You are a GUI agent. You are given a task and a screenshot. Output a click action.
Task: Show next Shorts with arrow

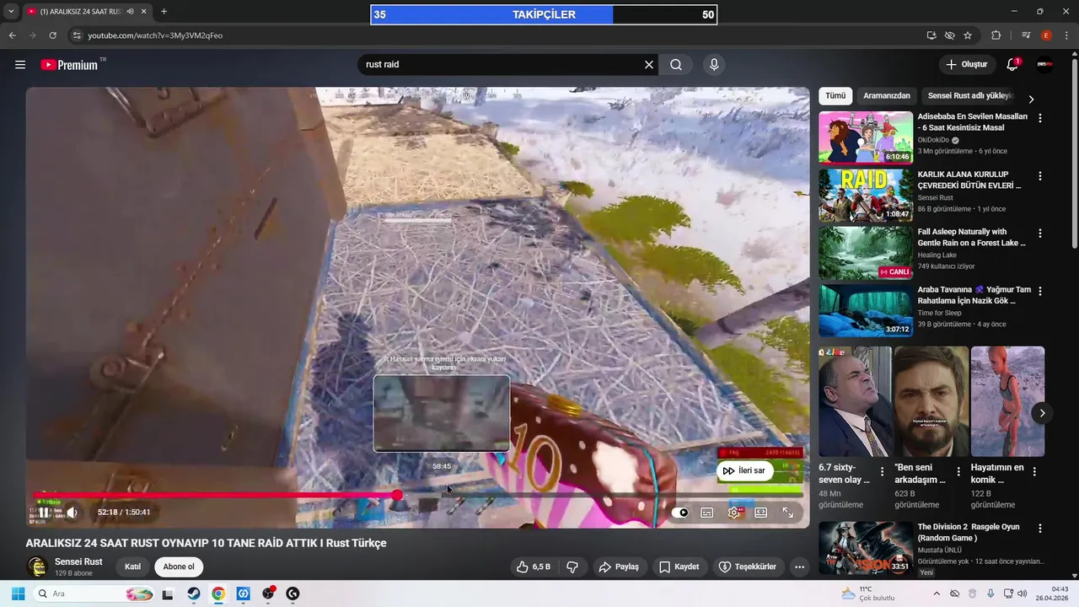click(1042, 413)
